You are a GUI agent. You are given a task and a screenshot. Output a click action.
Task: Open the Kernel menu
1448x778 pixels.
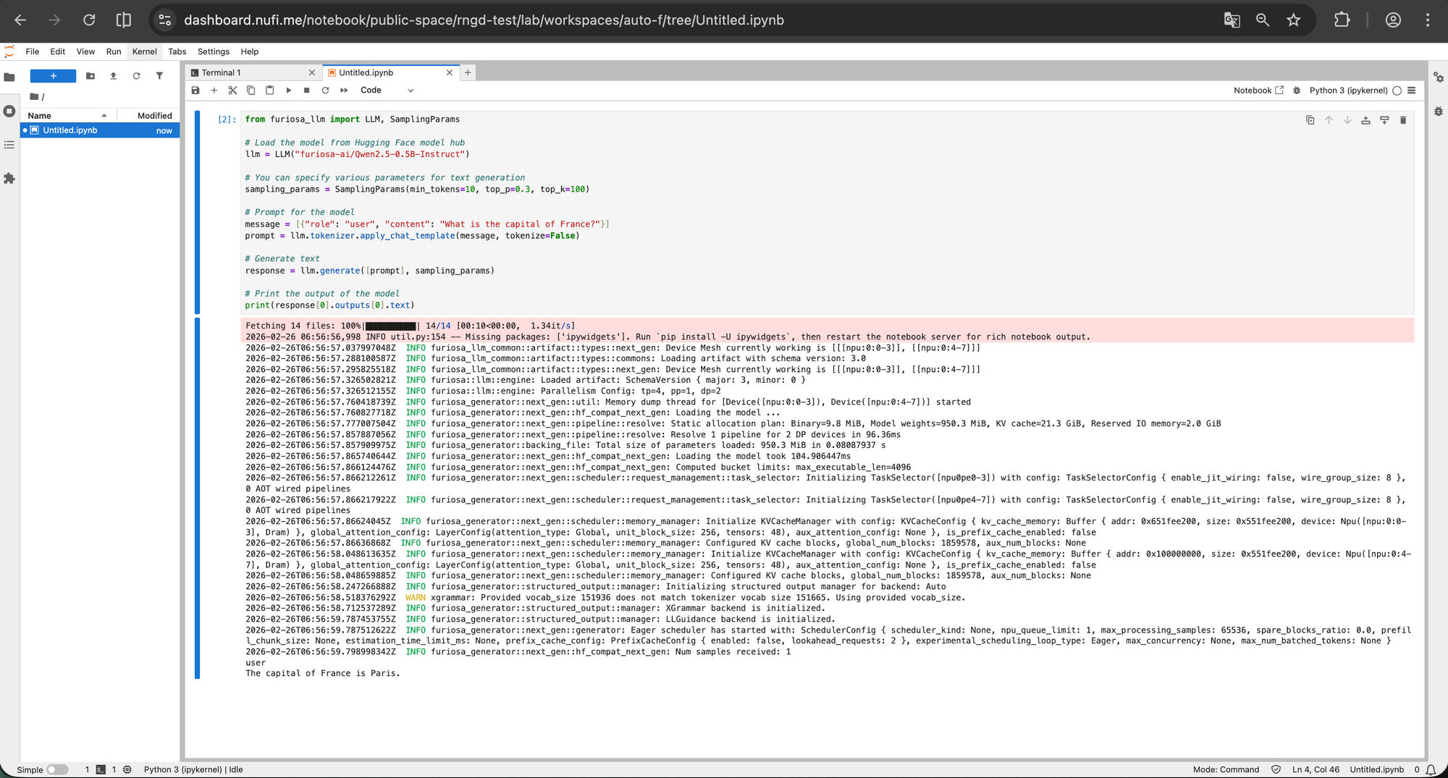pyautogui.click(x=144, y=51)
